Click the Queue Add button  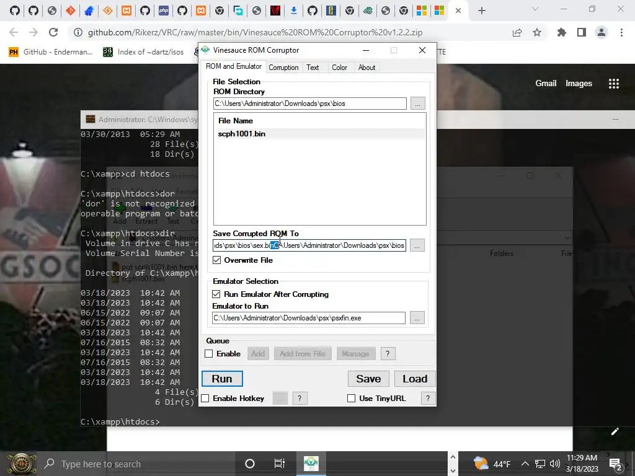[258, 354]
